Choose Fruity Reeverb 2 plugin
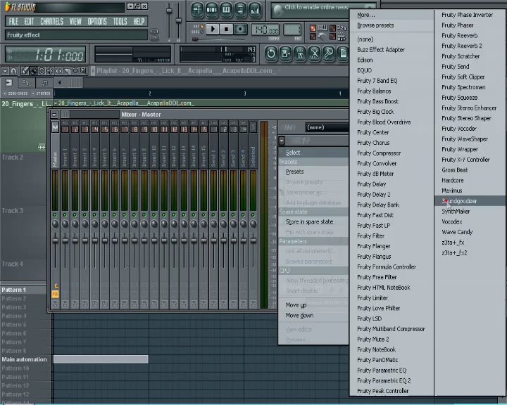The width and height of the screenshot is (507, 405). (x=470, y=46)
